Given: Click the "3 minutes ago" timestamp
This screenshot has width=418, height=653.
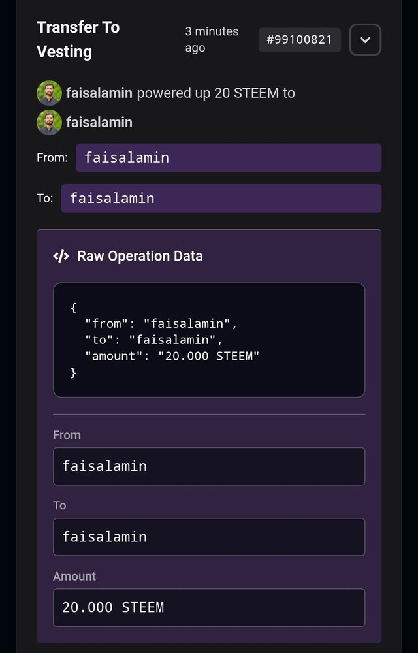Looking at the screenshot, I should click(212, 40).
